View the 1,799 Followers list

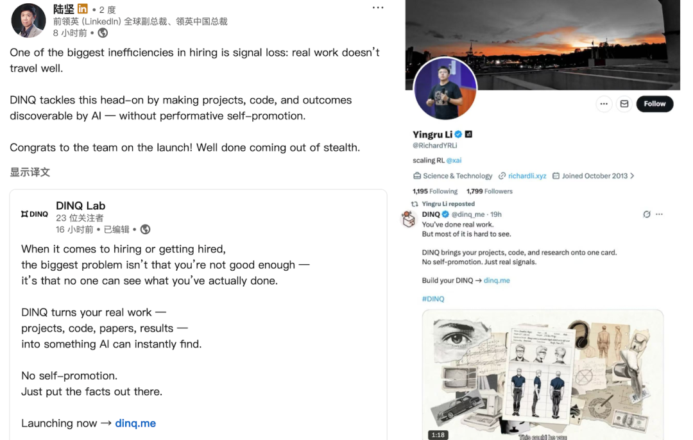tap(489, 191)
